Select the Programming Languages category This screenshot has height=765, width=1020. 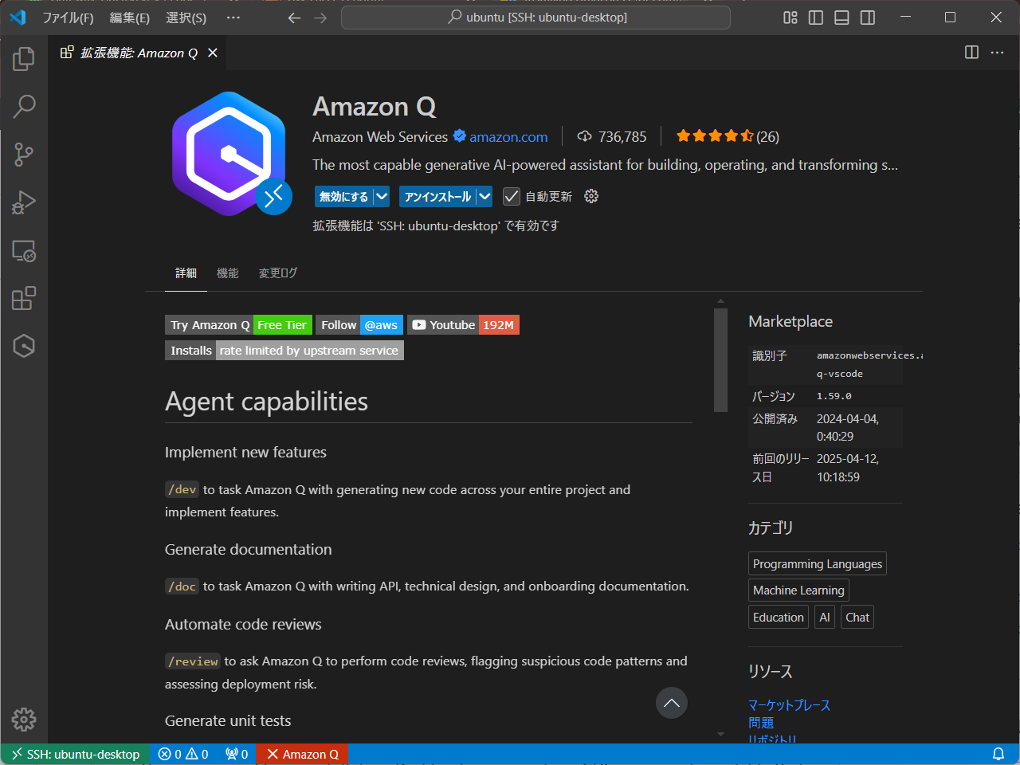tap(818, 563)
